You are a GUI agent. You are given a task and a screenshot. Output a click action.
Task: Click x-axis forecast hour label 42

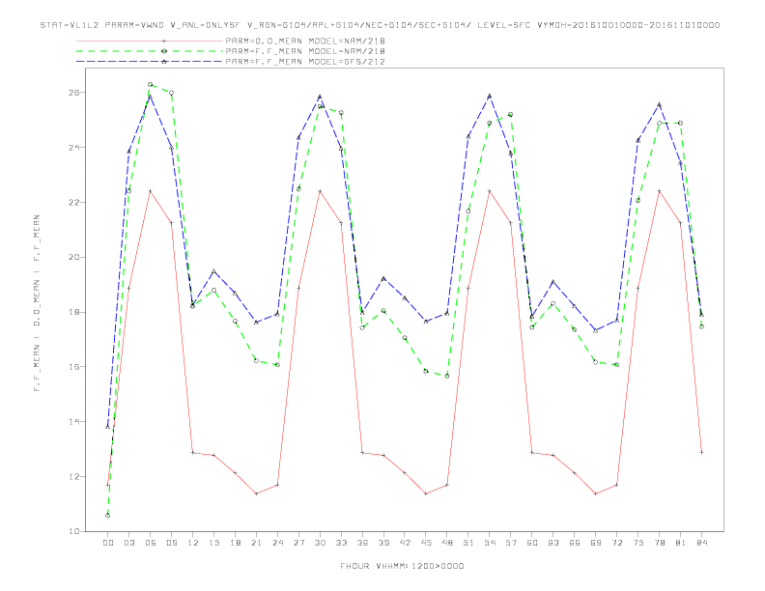tap(405, 543)
